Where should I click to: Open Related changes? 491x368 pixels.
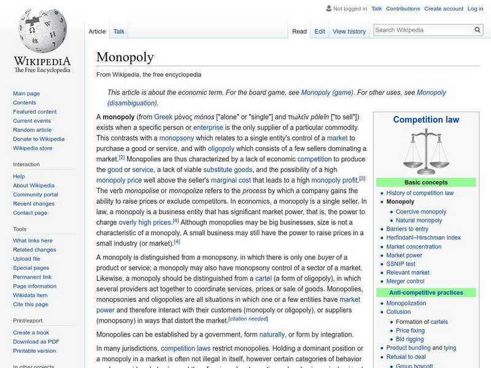pos(34,250)
